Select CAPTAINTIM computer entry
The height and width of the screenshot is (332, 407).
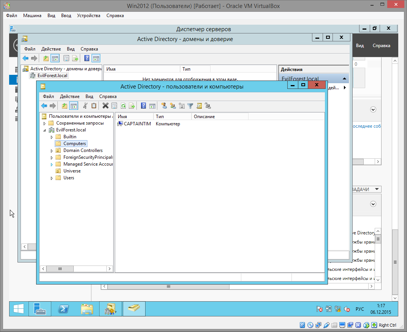pyautogui.click(x=134, y=124)
